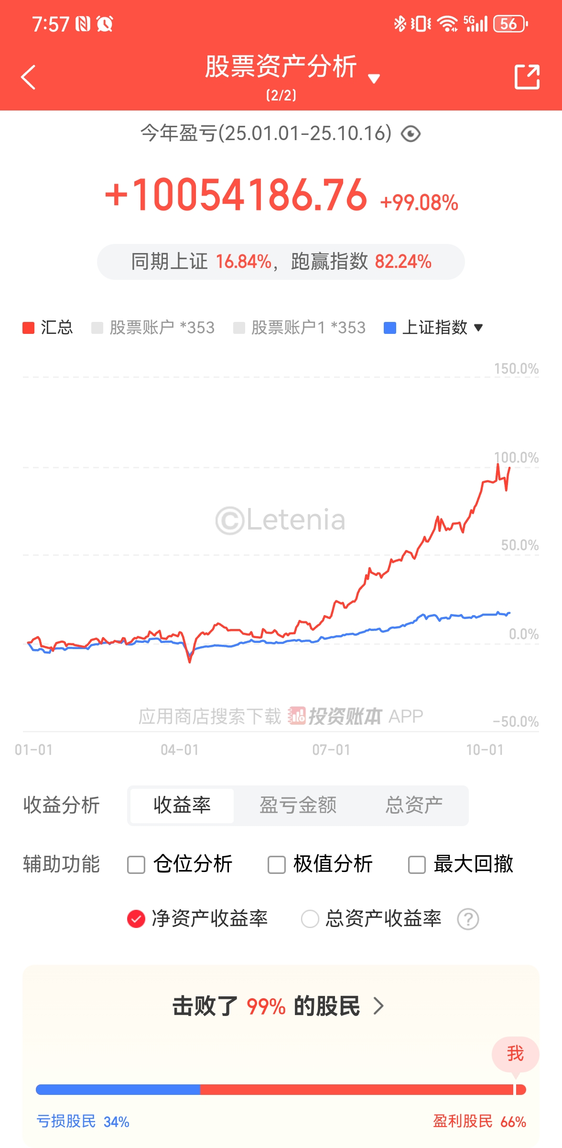
Task: Tap the Bluetooth status bar icon
Action: pos(400,23)
